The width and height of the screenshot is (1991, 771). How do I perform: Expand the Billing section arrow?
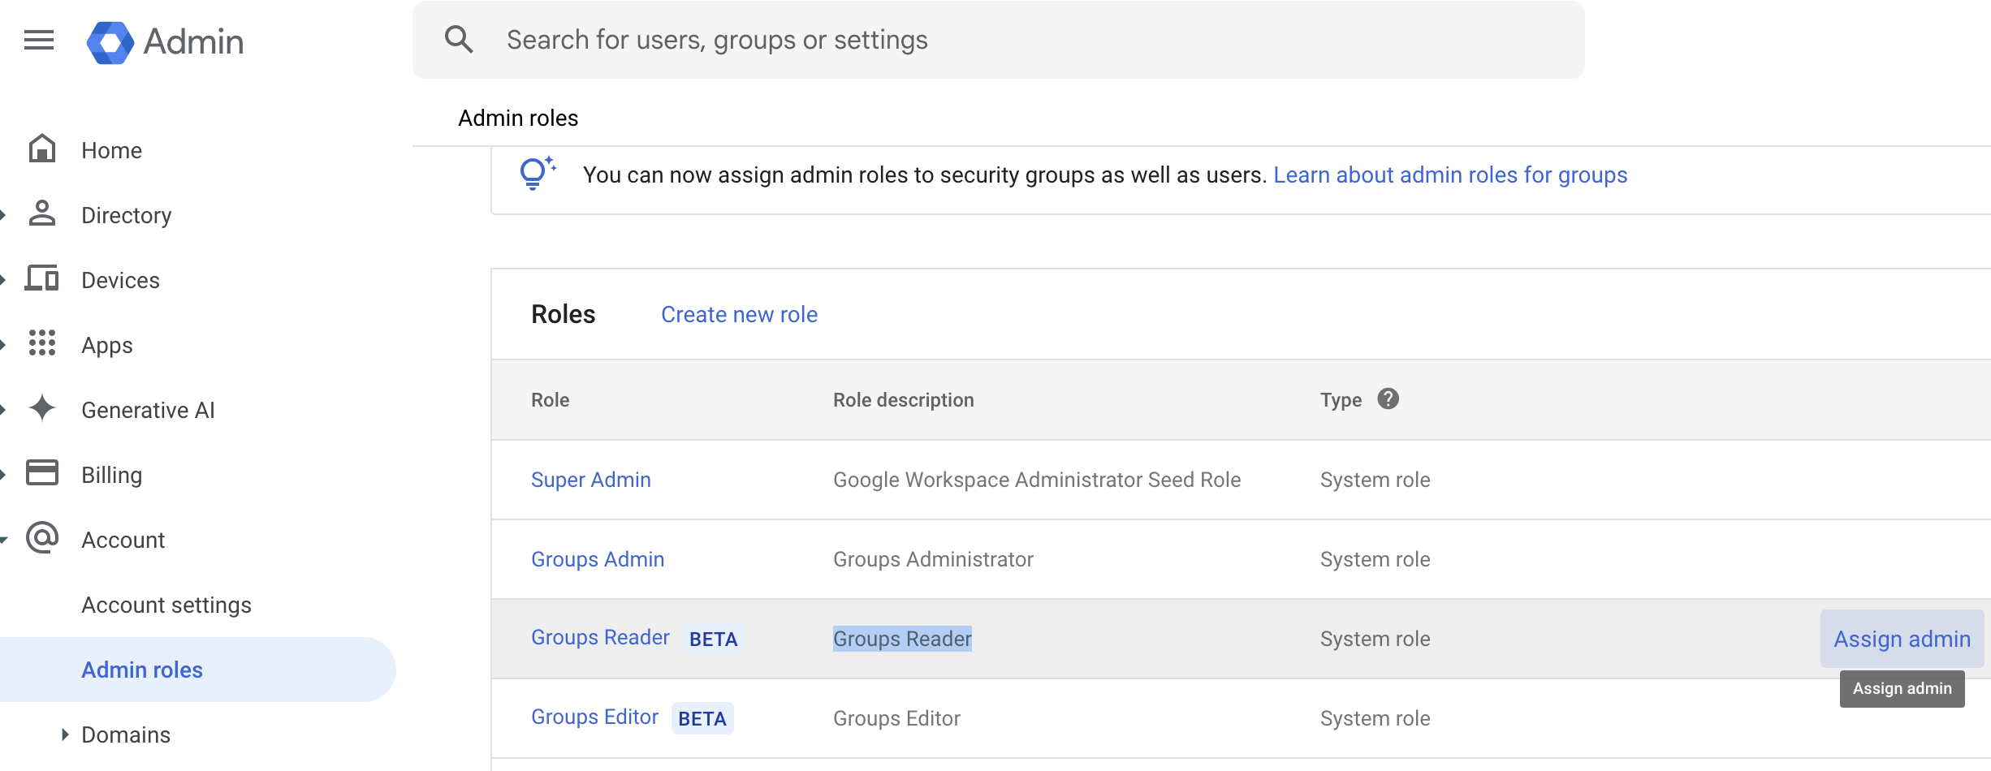pos(3,475)
